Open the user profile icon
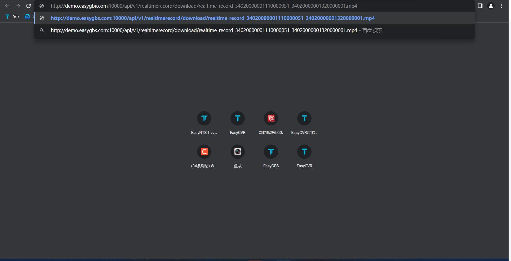This screenshot has width=511, height=261. [x=491, y=6]
